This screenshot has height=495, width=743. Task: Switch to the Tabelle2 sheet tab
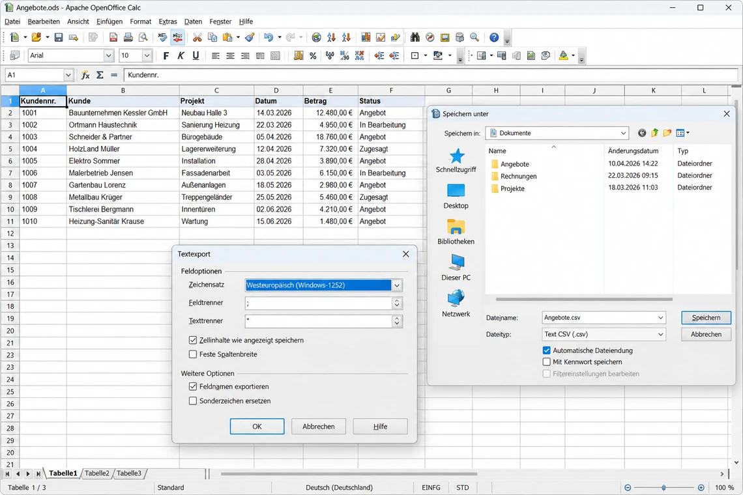click(x=97, y=474)
